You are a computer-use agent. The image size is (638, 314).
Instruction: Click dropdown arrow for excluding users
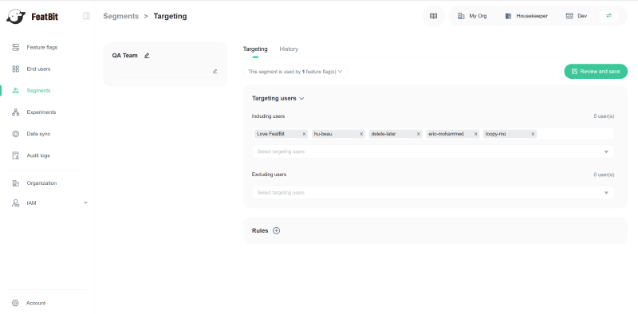pyautogui.click(x=606, y=193)
